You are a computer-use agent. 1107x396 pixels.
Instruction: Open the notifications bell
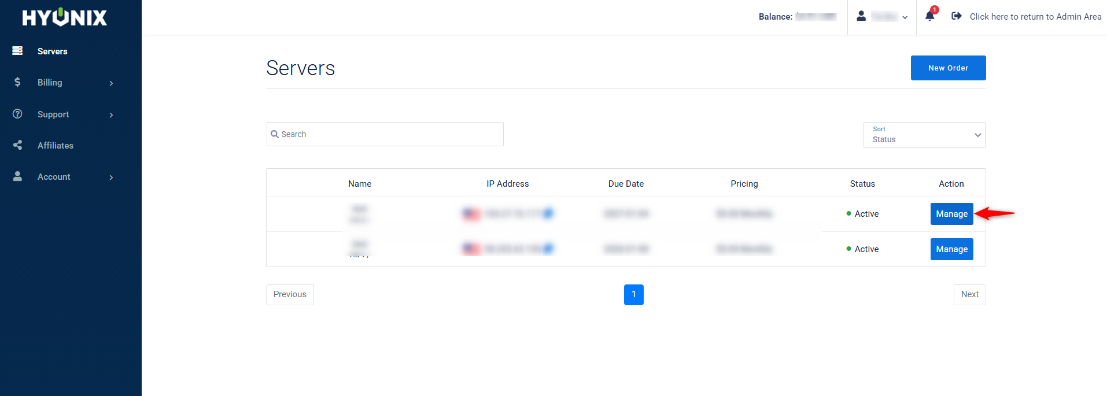(929, 16)
